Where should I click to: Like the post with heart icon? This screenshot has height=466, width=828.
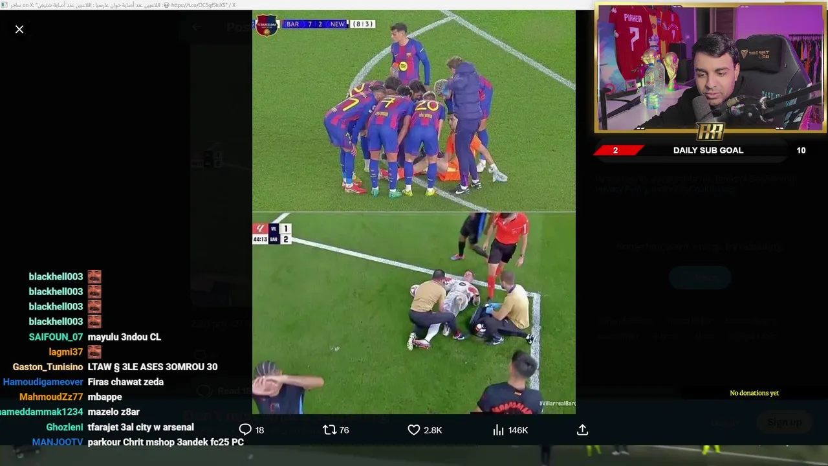pos(414,430)
